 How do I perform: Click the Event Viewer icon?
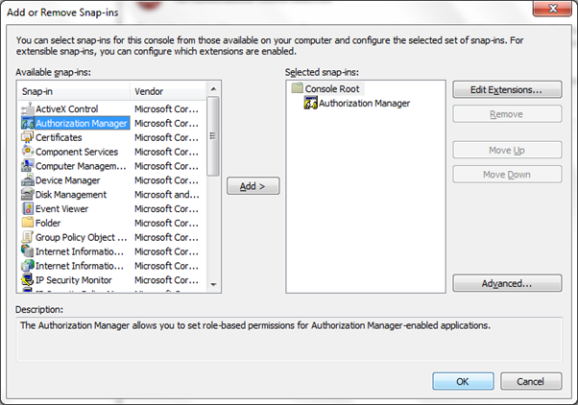point(28,209)
